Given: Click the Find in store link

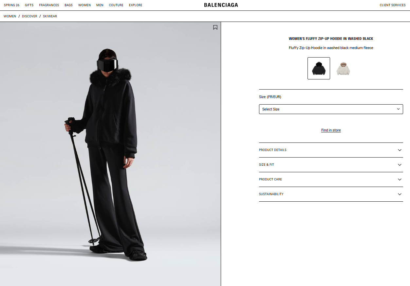Looking at the screenshot, I should click(x=331, y=130).
